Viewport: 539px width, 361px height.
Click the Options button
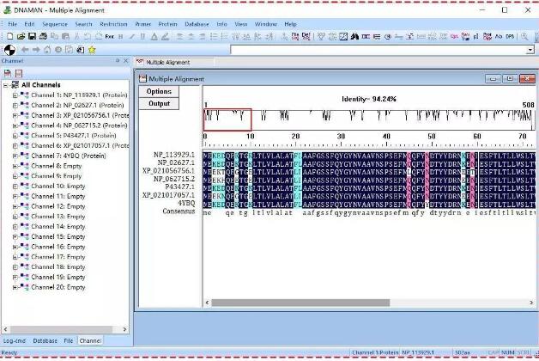159,92
